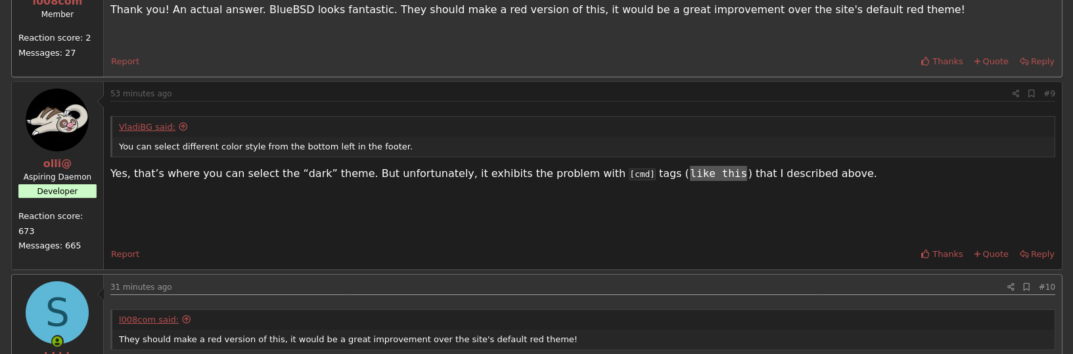
Task: Bookmark post #10
Action: tap(1026, 287)
